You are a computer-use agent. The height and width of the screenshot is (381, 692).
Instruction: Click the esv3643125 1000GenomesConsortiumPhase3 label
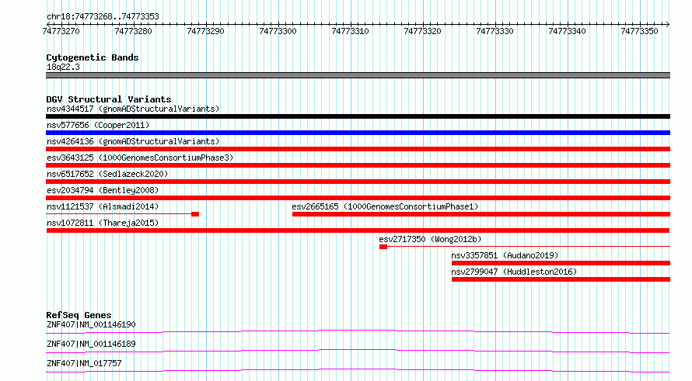coord(140,158)
